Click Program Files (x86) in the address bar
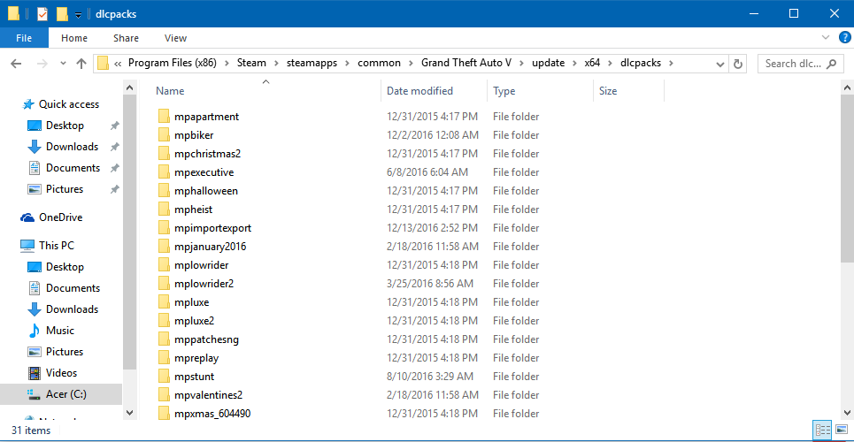Image resolution: width=854 pixels, height=442 pixels. 172,63
